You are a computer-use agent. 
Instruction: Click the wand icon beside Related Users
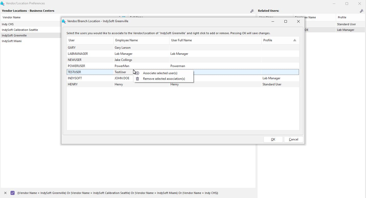(361, 11)
